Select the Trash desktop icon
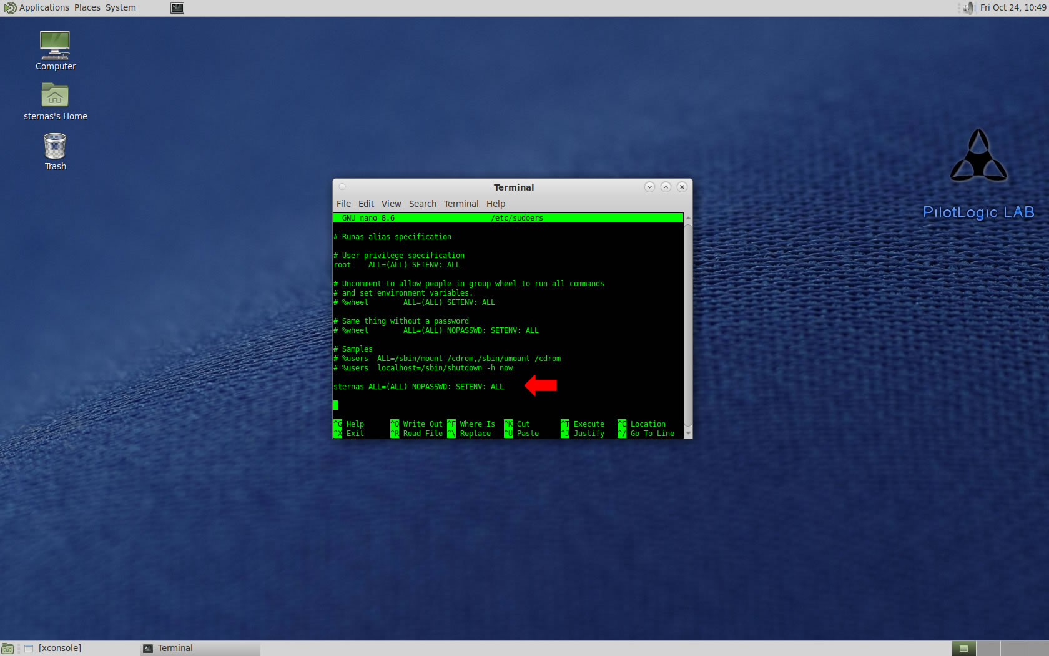Image resolution: width=1049 pixels, height=656 pixels. [55, 147]
